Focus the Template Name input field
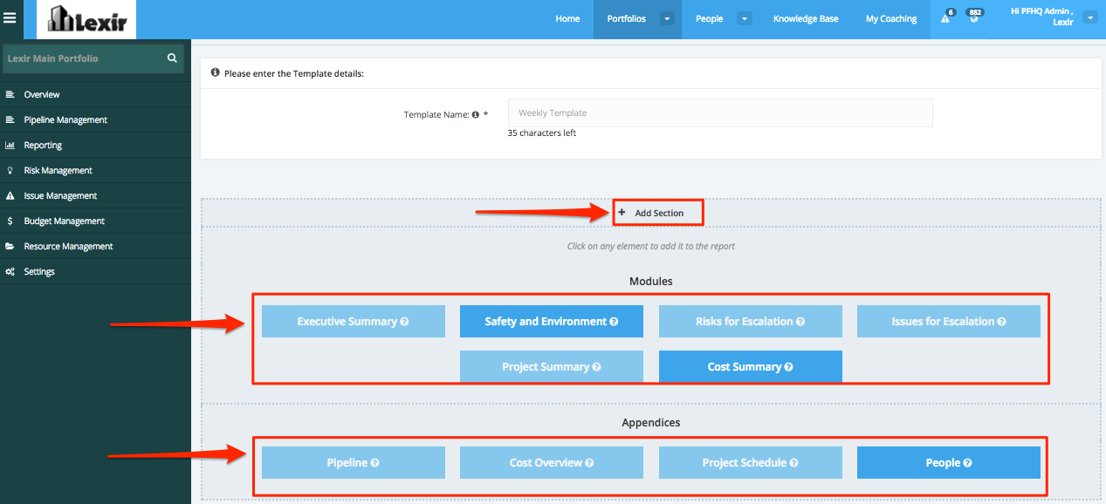Screen dimensions: 1106x504 click(720, 113)
